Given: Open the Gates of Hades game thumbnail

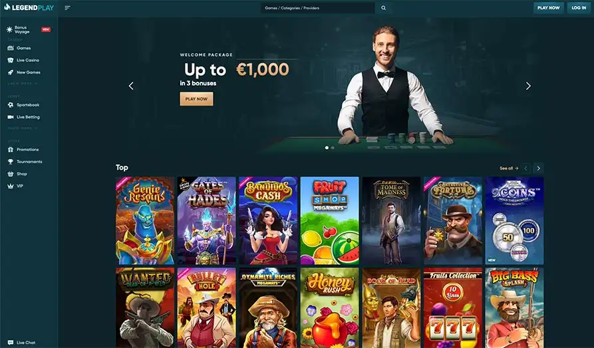Looking at the screenshot, I should pos(206,221).
